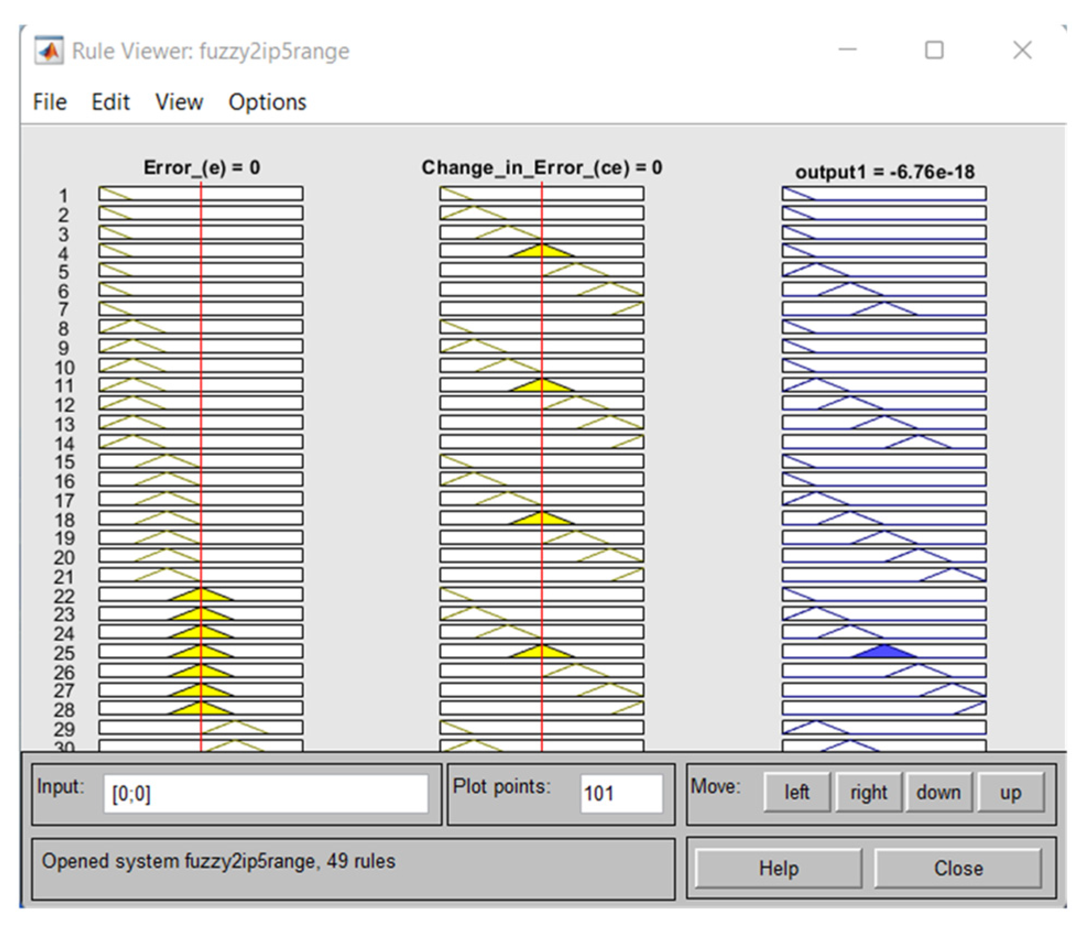This screenshot has height=931, width=1084.
Task: Select rule number 25 label
Action: point(64,653)
